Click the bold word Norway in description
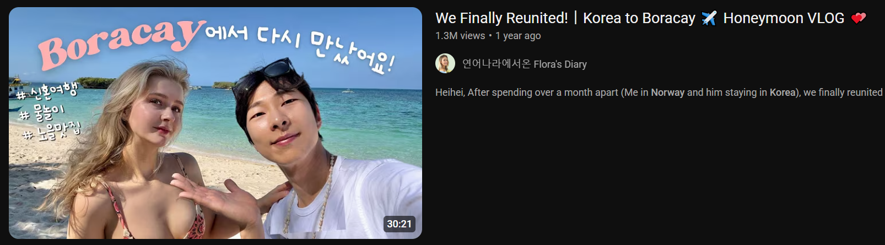885x245 pixels. (x=667, y=92)
